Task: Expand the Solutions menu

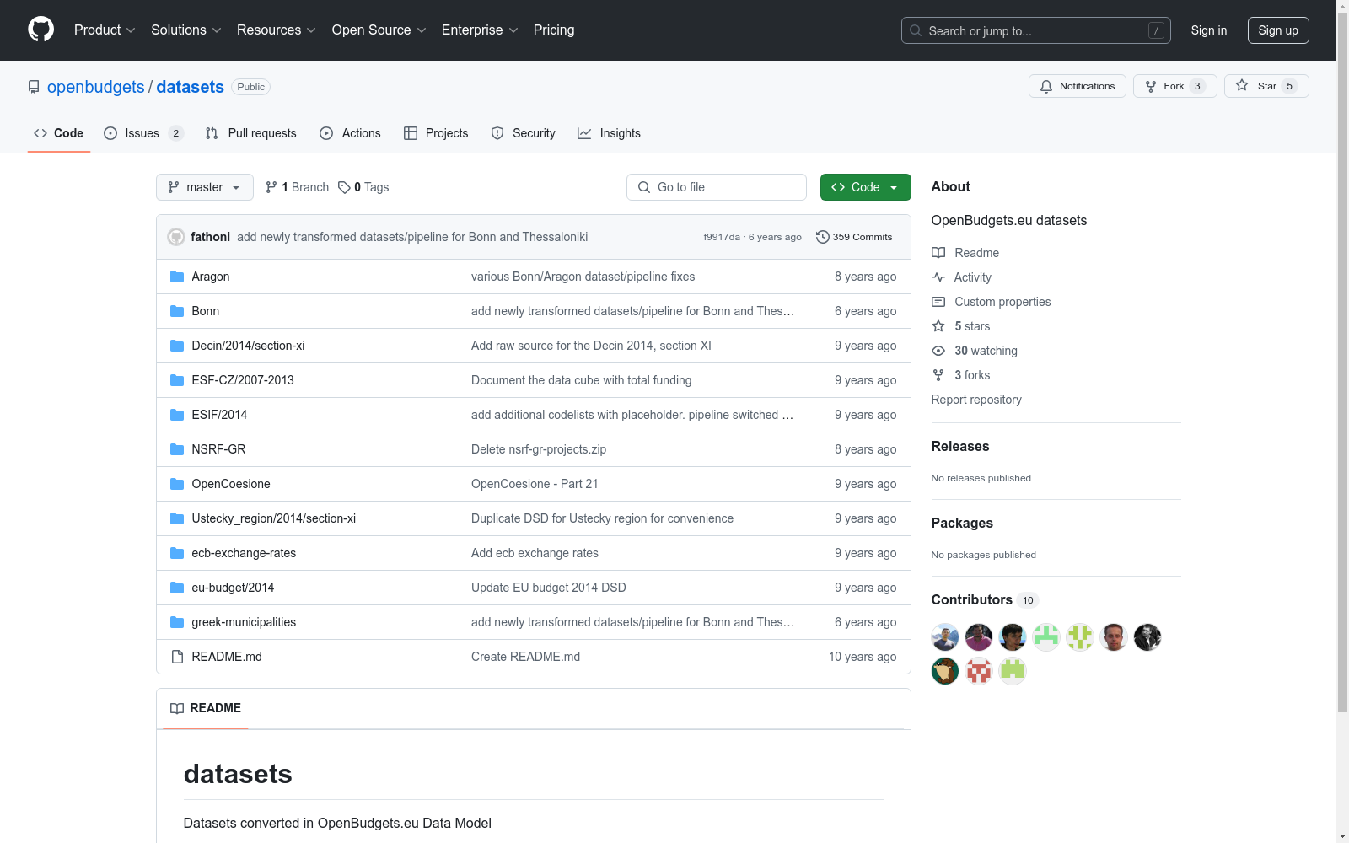Action: point(186,30)
